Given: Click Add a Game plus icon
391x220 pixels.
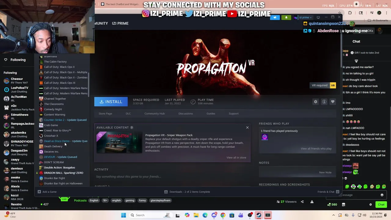Looking at the screenshot, I should (39, 192).
